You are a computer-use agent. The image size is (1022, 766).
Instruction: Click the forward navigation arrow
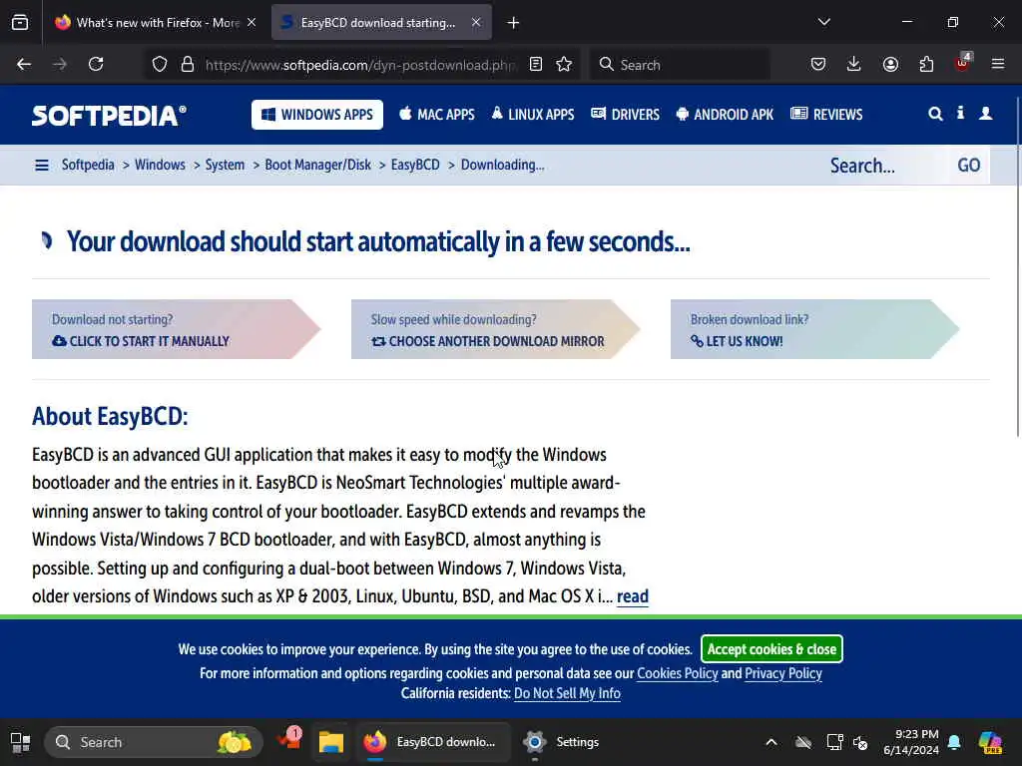point(60,65)
